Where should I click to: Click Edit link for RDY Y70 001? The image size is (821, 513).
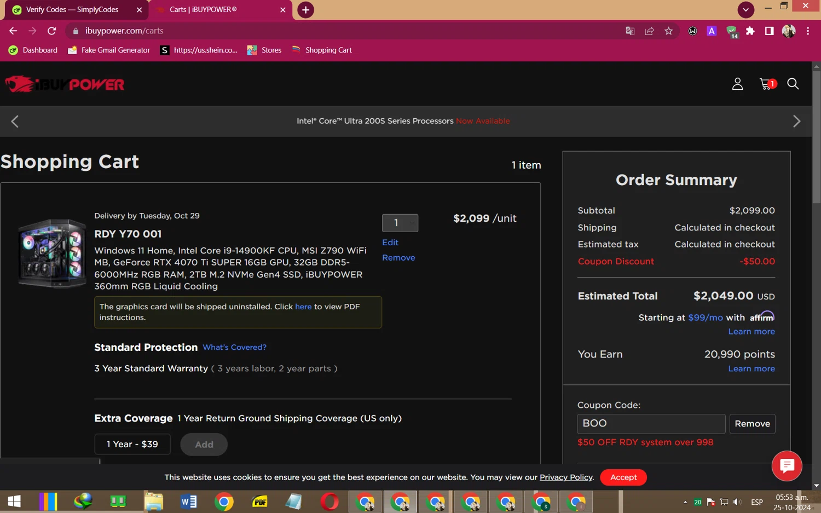[x=390, y=243]
